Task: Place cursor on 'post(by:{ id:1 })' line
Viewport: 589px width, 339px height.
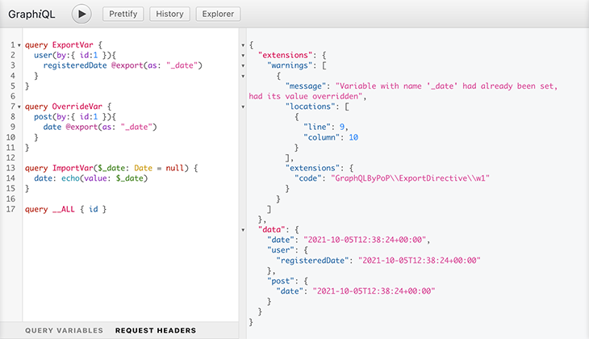Action: click(x=75, y=116)
